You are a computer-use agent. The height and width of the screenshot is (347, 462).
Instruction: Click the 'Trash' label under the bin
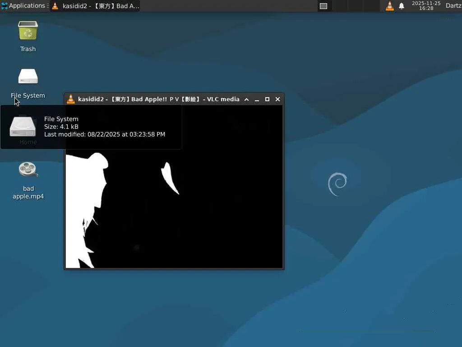28,49
